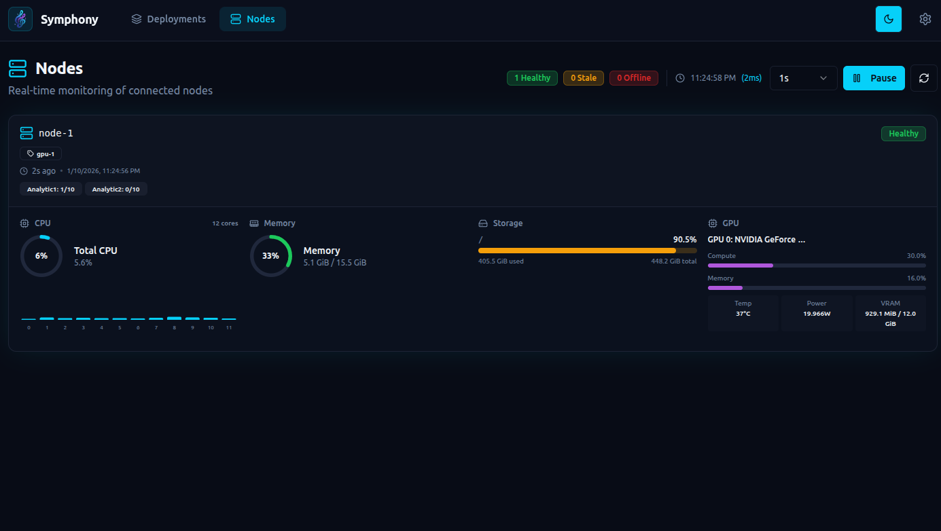Refresh nodes with the circular arrows button

pos(924,78)
